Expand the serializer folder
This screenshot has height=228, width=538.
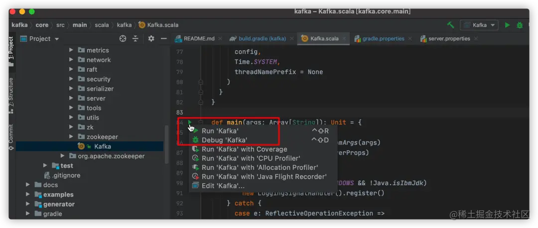pyautogui.click(x=71, y=89)
